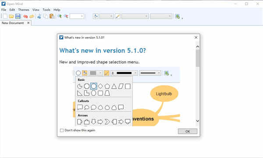
Task: Click the line color pencil icon
Action: coord(117,16)
